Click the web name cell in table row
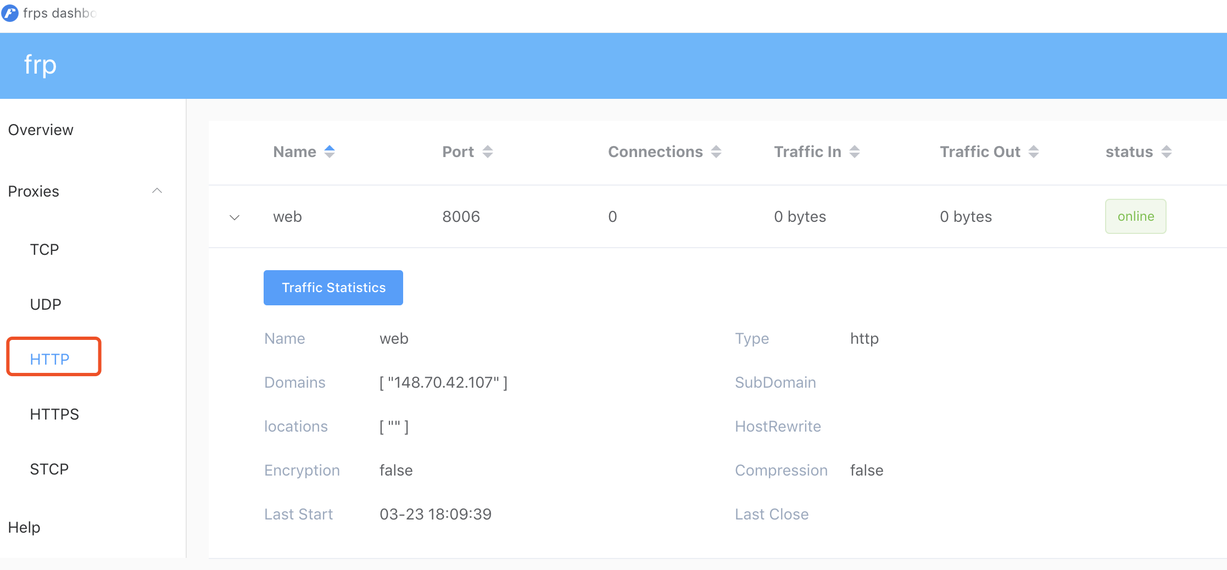 (x=287, y=216)
